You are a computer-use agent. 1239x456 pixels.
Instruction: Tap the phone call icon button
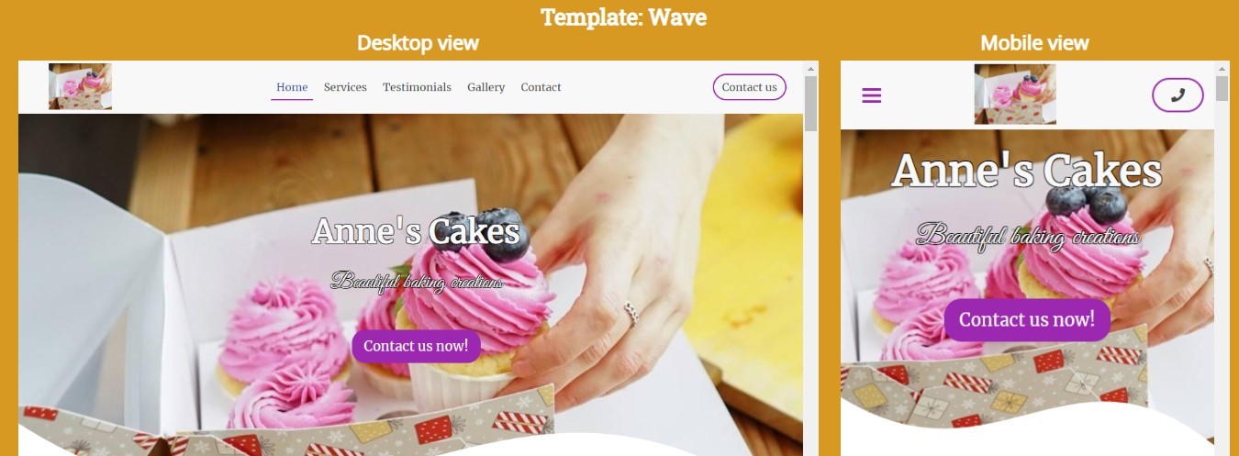[1178, 95]
